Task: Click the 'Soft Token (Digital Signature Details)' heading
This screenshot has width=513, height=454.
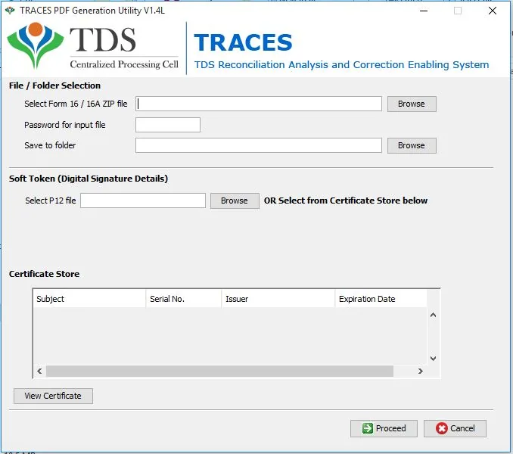Action: coord(89,179)
